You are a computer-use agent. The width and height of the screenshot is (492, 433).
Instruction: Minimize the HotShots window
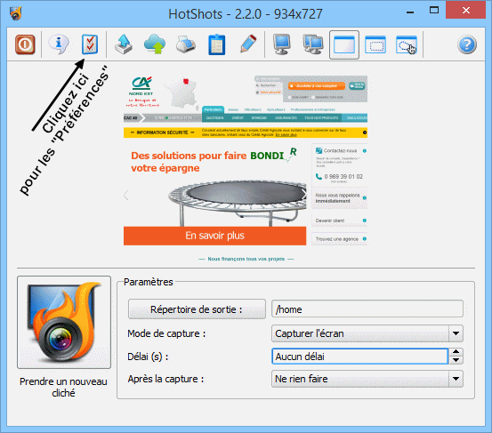click(410, 12)
